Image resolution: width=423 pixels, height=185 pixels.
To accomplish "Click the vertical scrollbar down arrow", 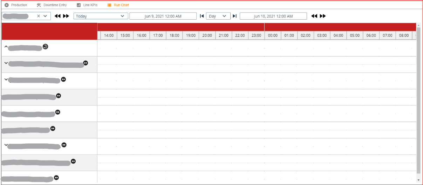I will [418, 180].
